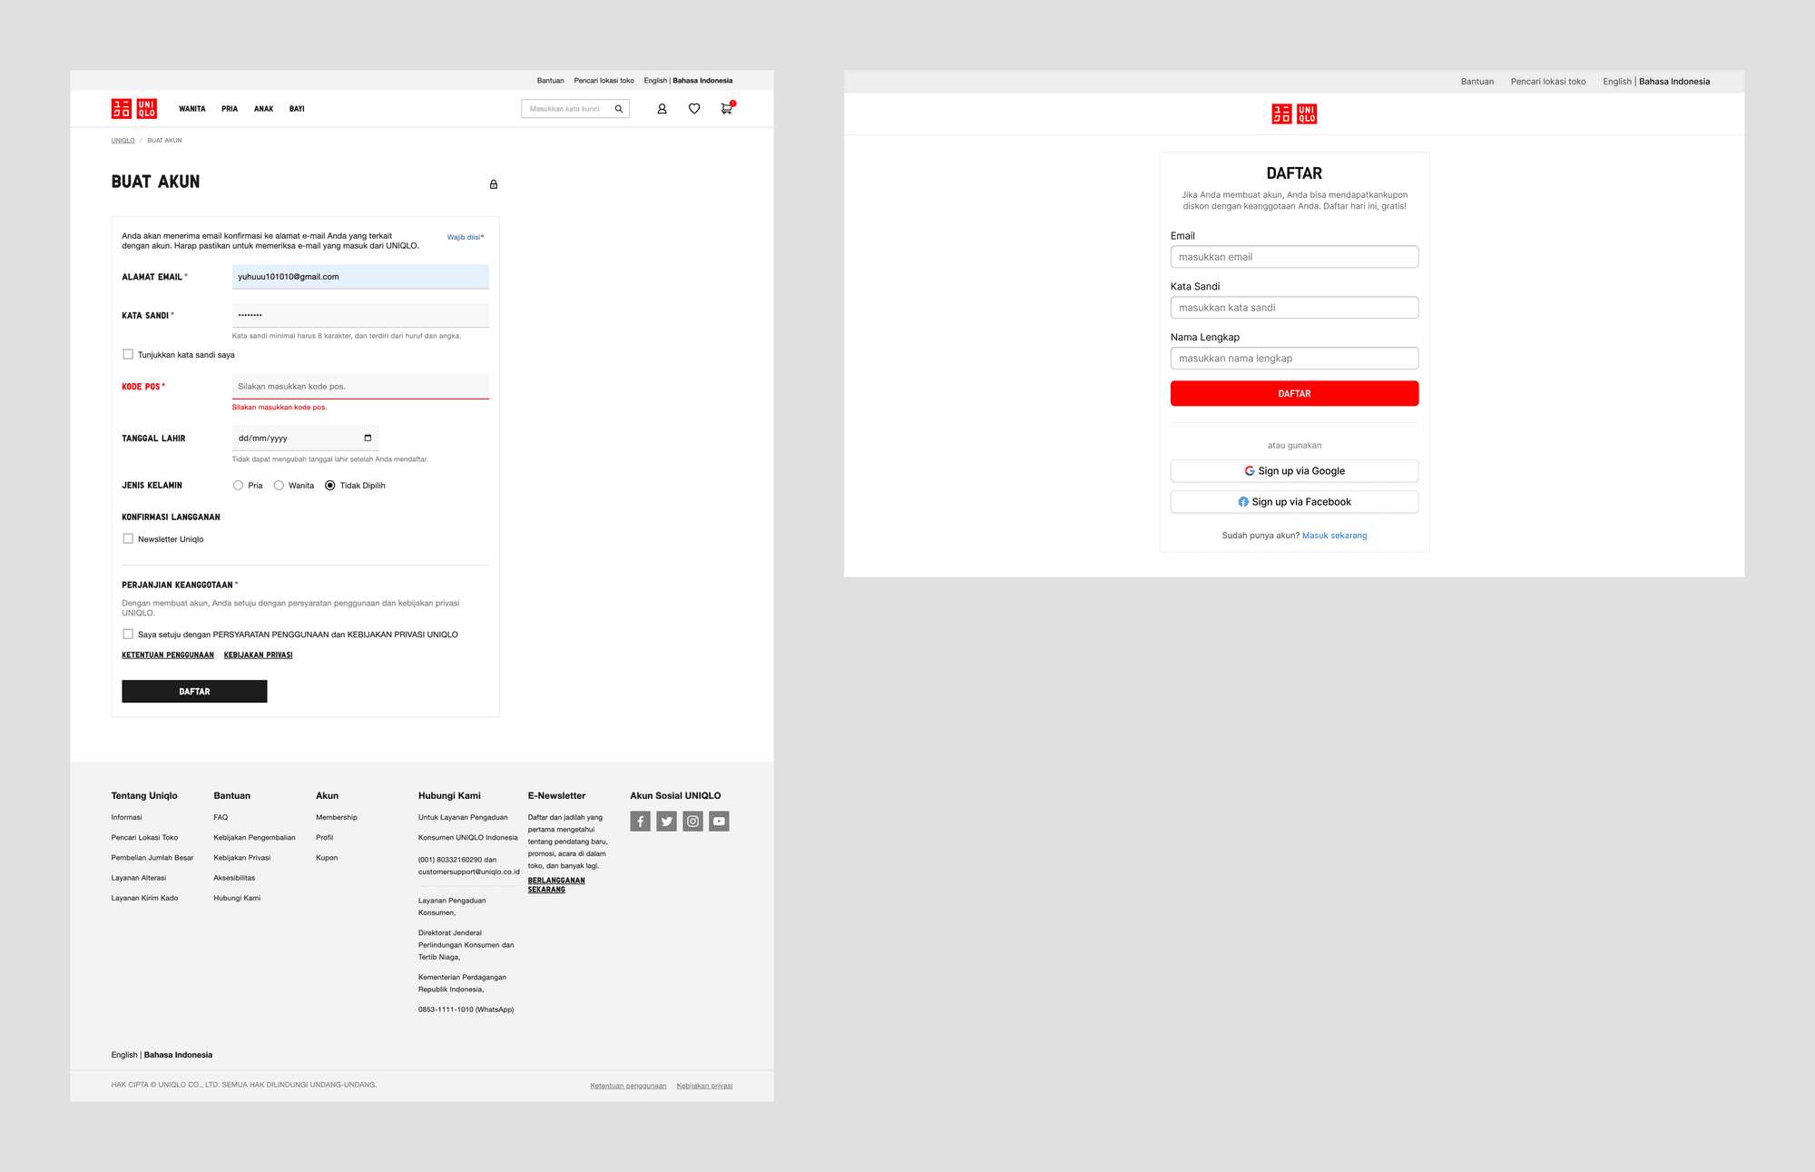Click the Kode Pos input field
1815x1172 pixels.
pyautogui.click(x=360, y=387)
